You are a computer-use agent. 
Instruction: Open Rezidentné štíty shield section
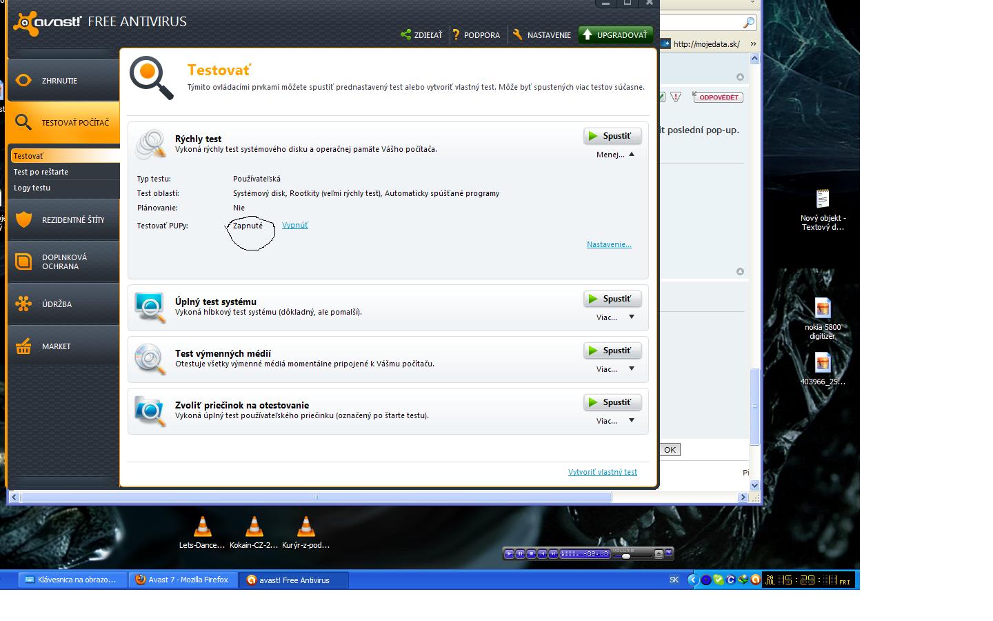coord(64,220)
